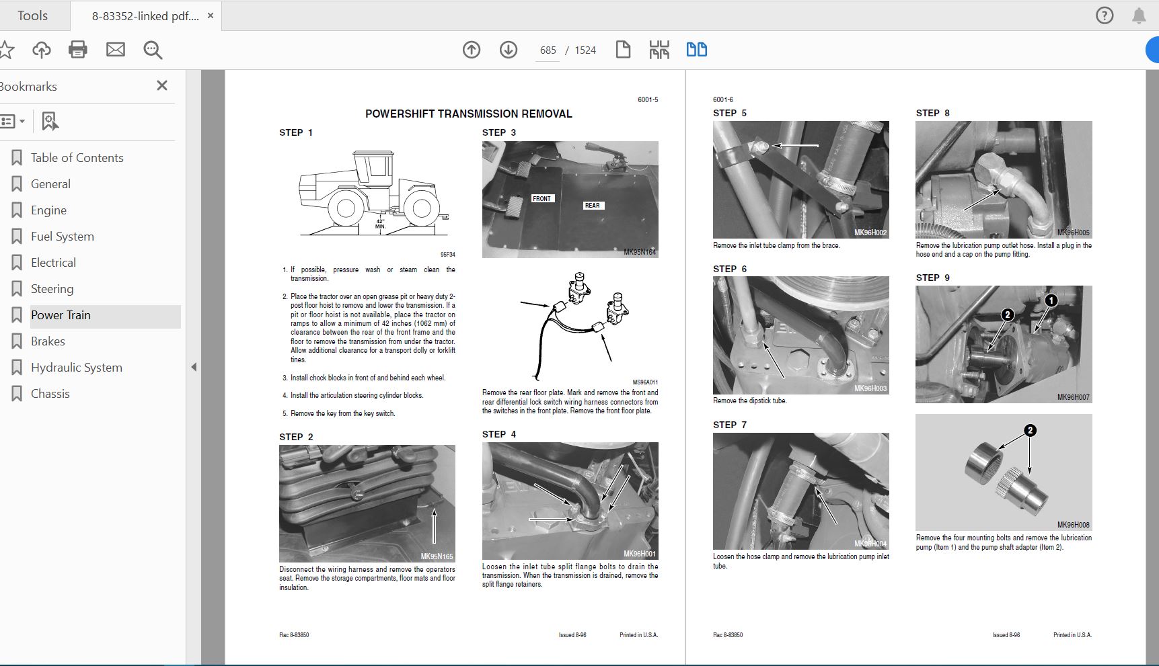Open the Hydraulic System bookmark

pyautogui.click(x=77, y=368)
